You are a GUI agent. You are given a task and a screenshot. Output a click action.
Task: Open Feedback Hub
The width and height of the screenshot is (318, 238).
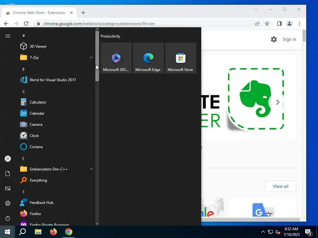pyautogui.click(x=56, y=203)
